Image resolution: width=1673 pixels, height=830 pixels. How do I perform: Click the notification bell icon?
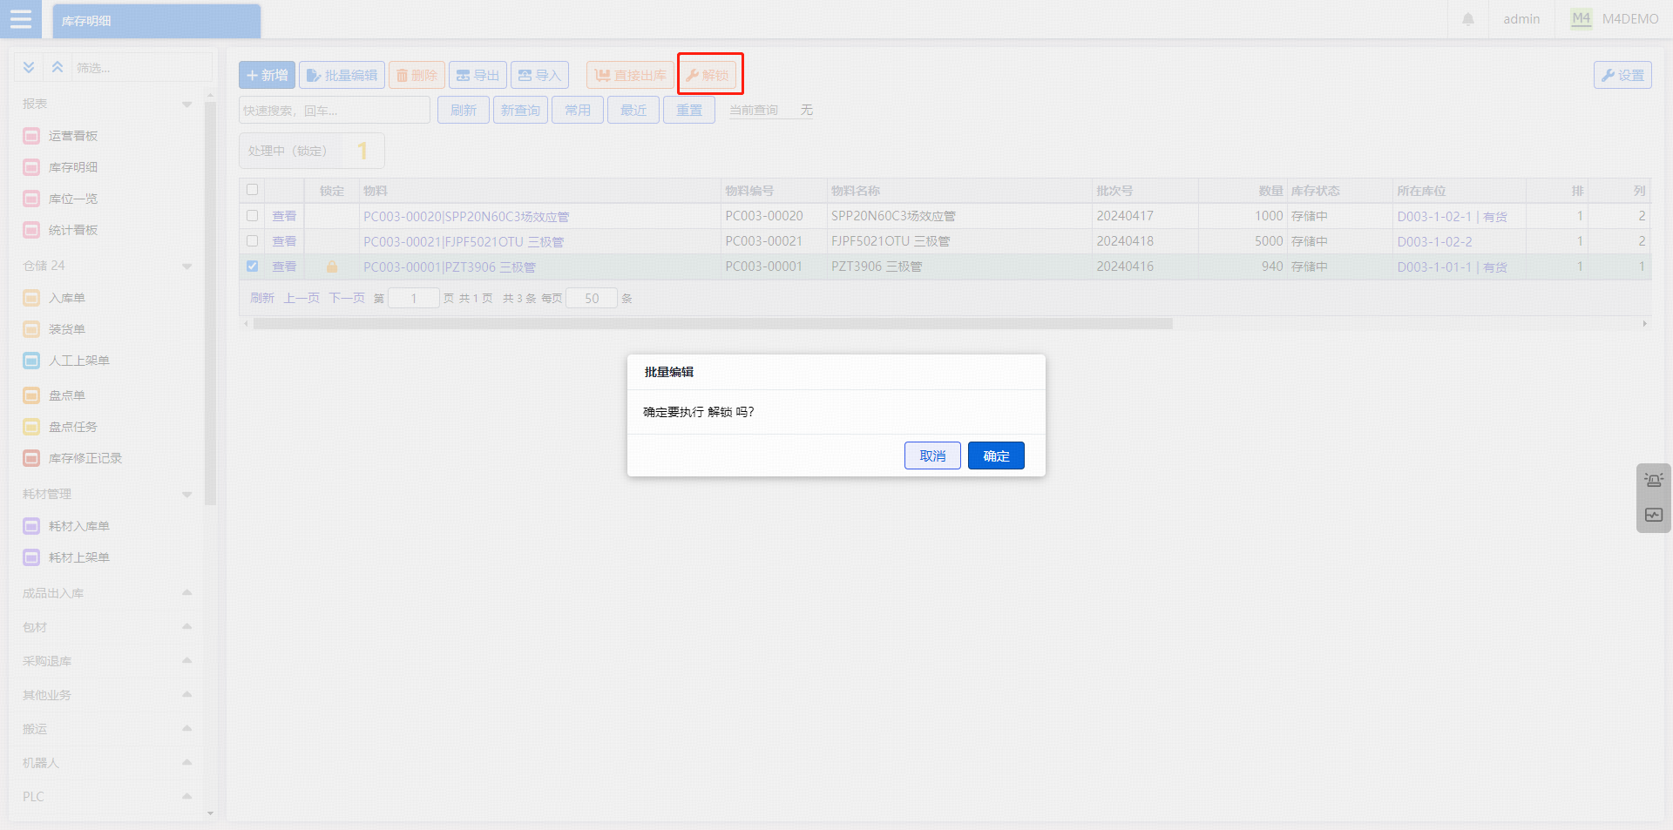click(1468, 19)
